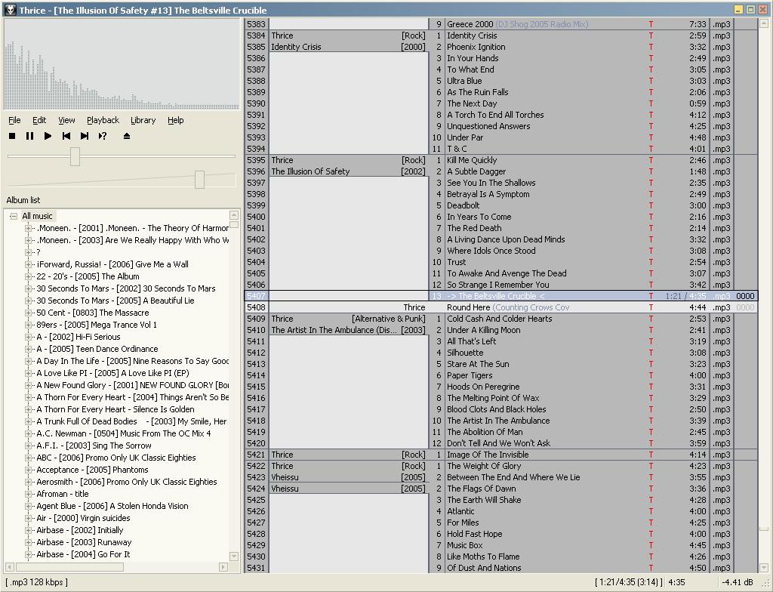Click the spectrum visualization display

point(121,65)
